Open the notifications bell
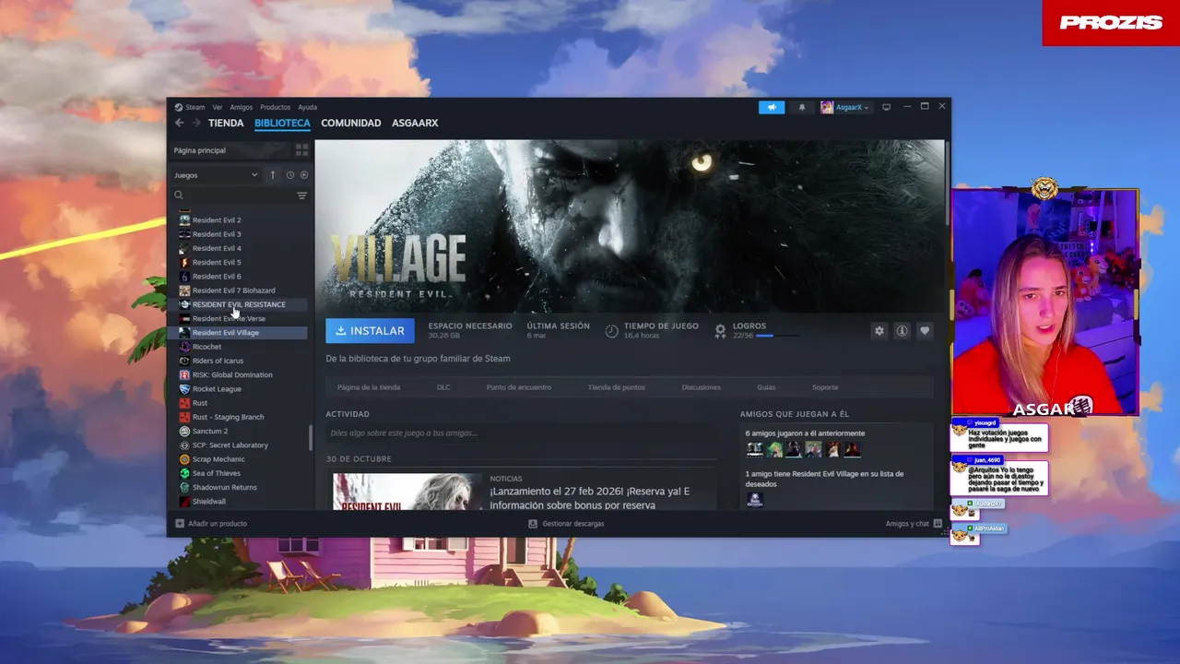This screenshot has width=1180, height=664. point(802,107)
